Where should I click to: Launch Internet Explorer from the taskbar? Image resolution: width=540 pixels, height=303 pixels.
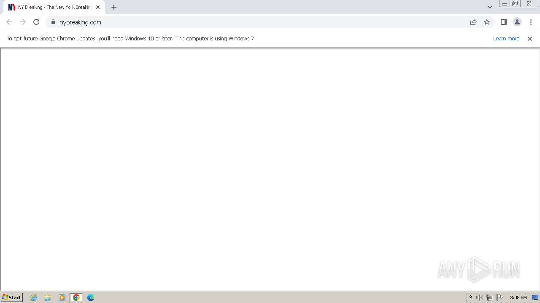click(x=34, y=298)
